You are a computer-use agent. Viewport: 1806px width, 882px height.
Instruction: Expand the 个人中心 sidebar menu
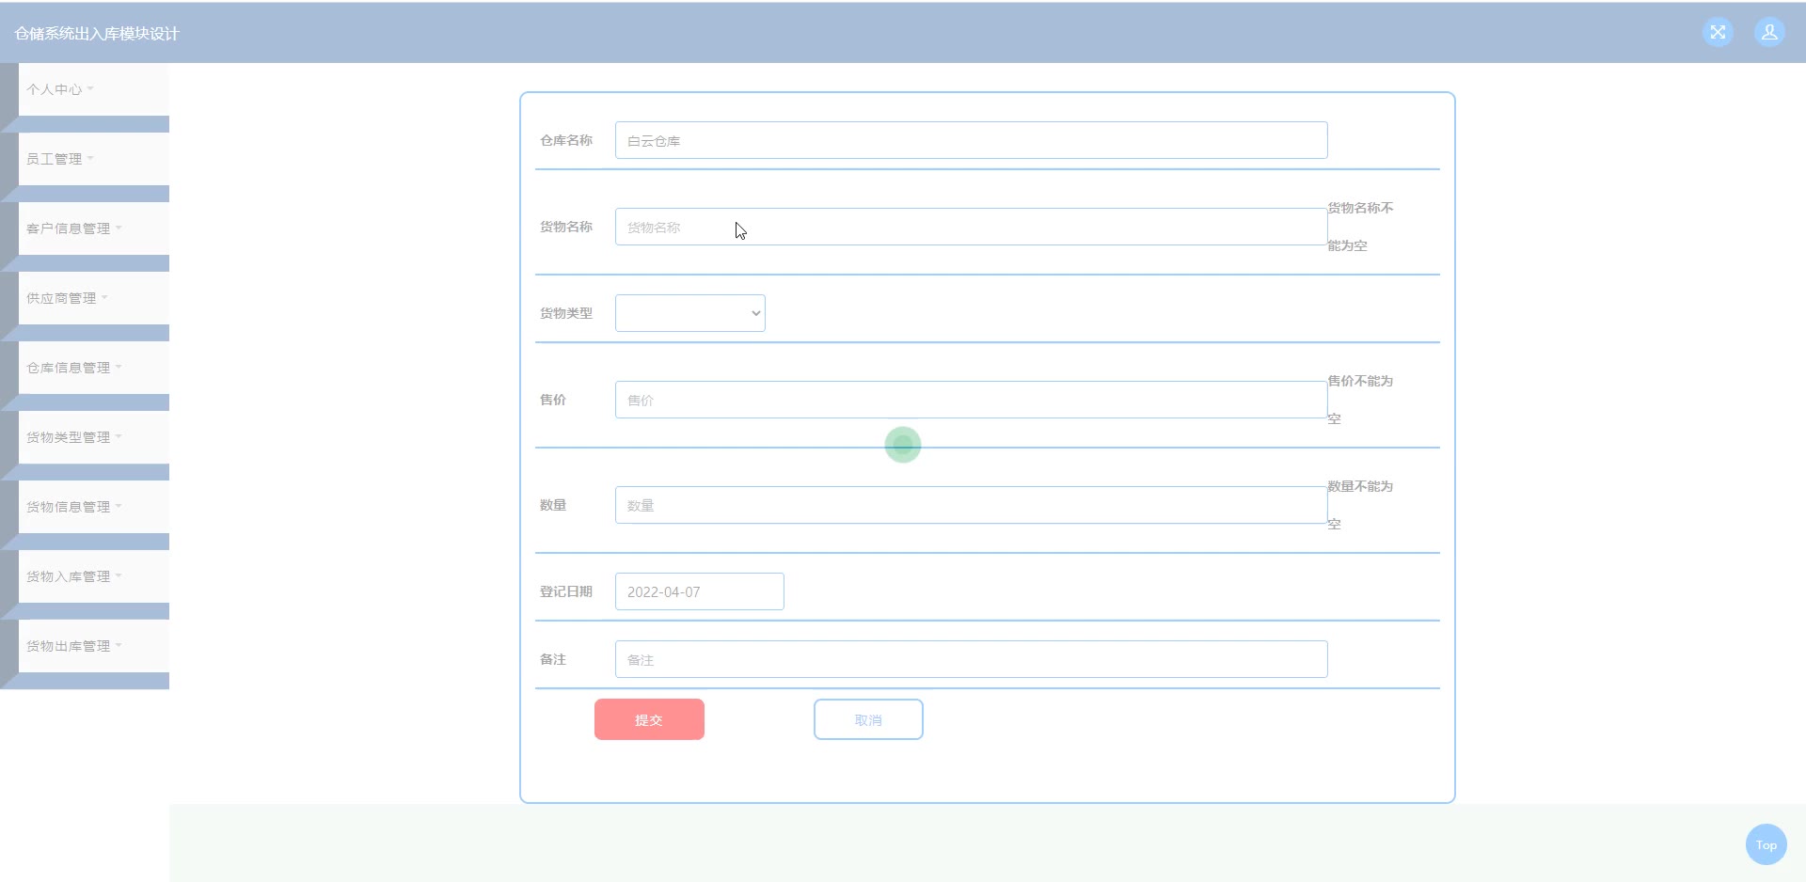[x=93, y=89]
